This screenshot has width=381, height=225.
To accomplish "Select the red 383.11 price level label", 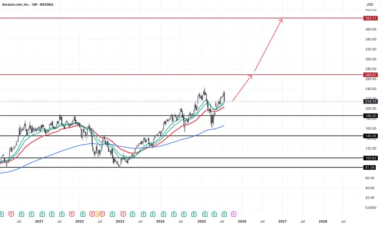I will tap(370, 18).
